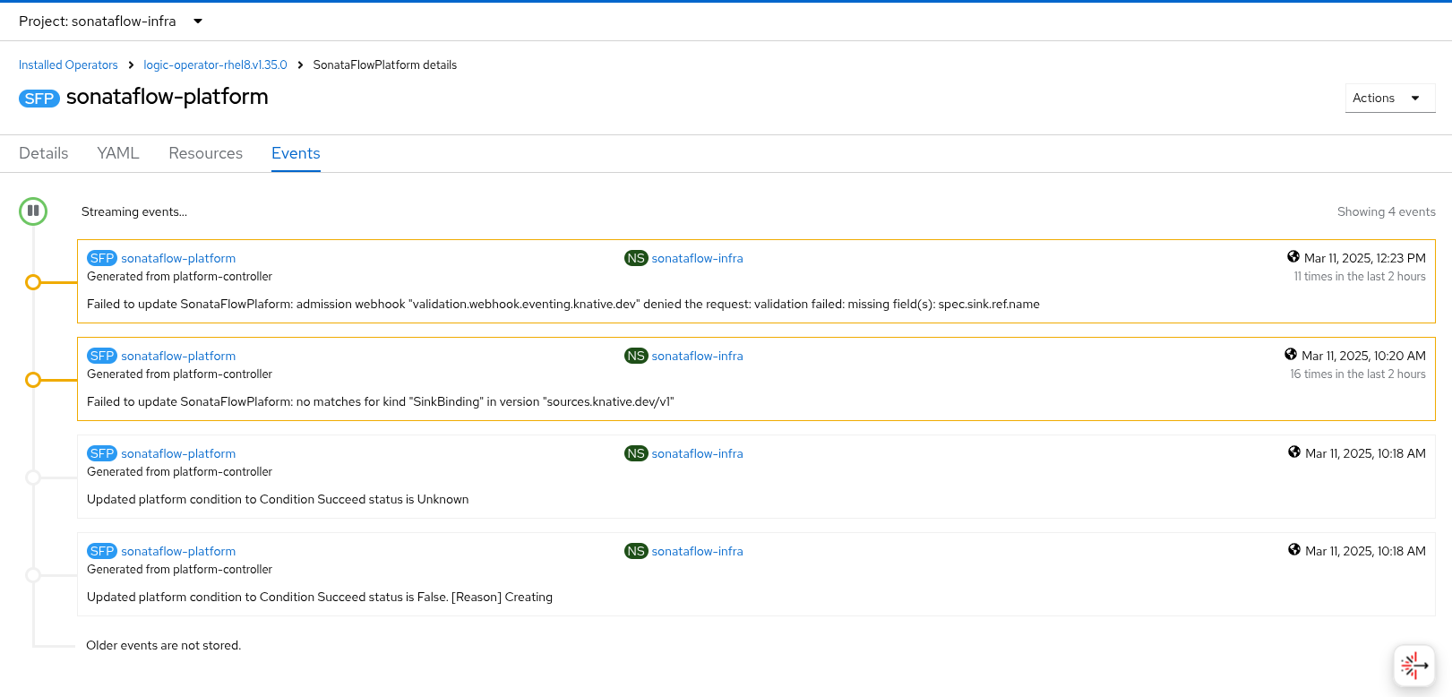Go to the Resources tab

205,153
